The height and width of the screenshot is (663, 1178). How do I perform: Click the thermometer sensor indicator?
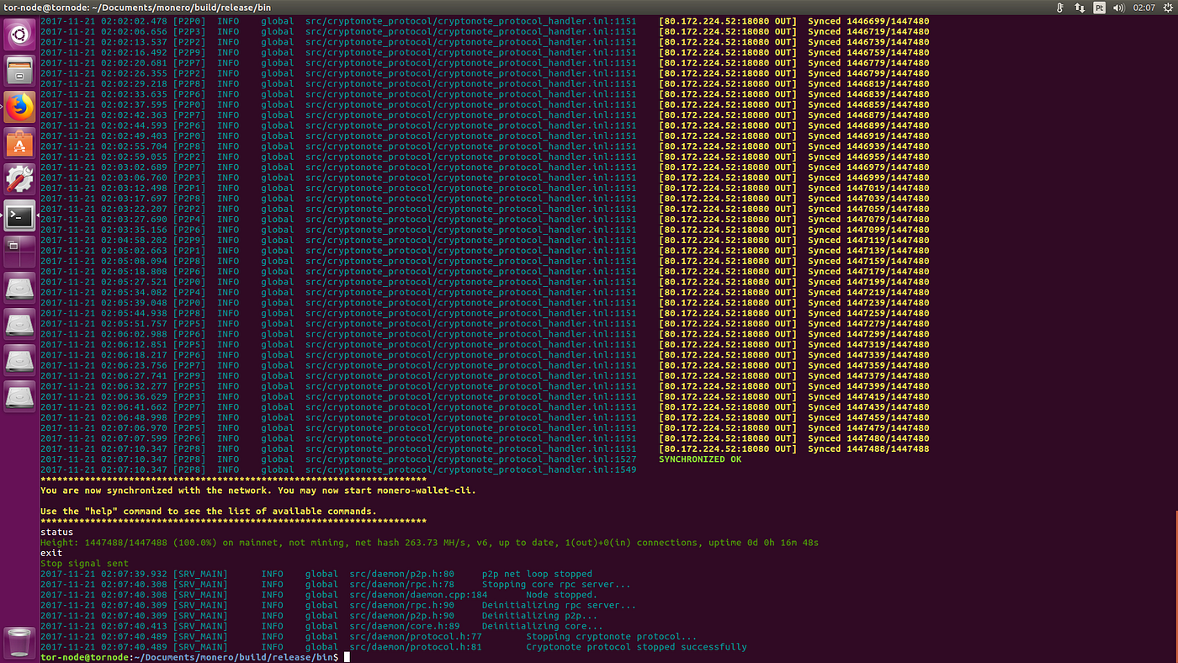1059,7
